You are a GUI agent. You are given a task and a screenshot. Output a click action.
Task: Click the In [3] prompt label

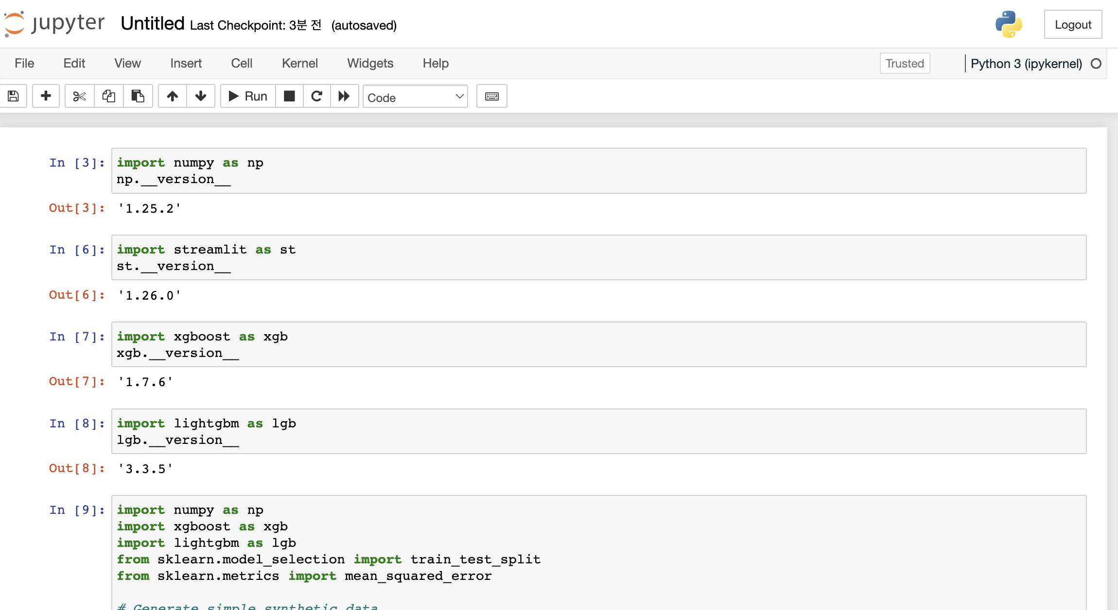(77, 163)
